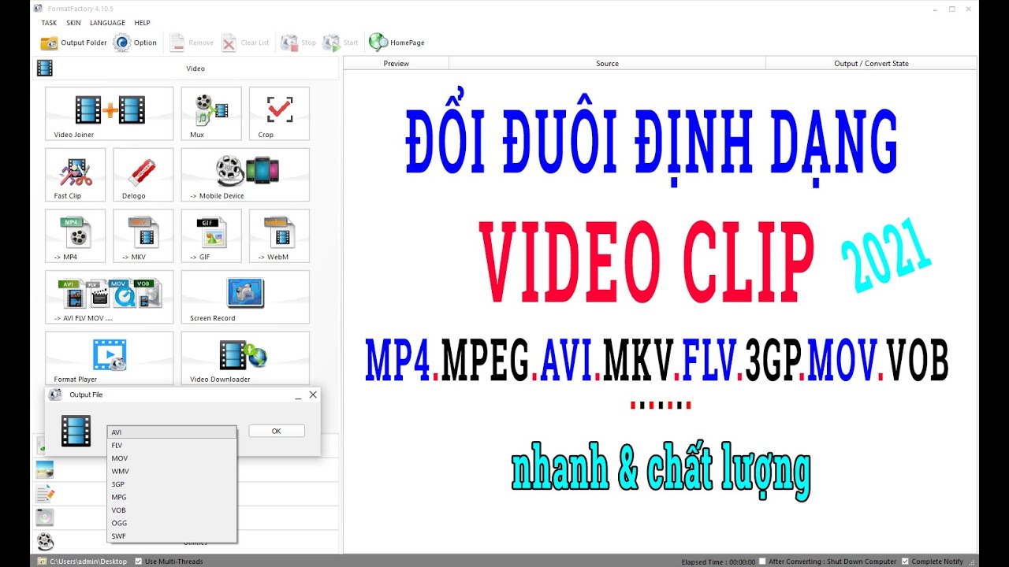Open the Mux tool

[211, 113]
